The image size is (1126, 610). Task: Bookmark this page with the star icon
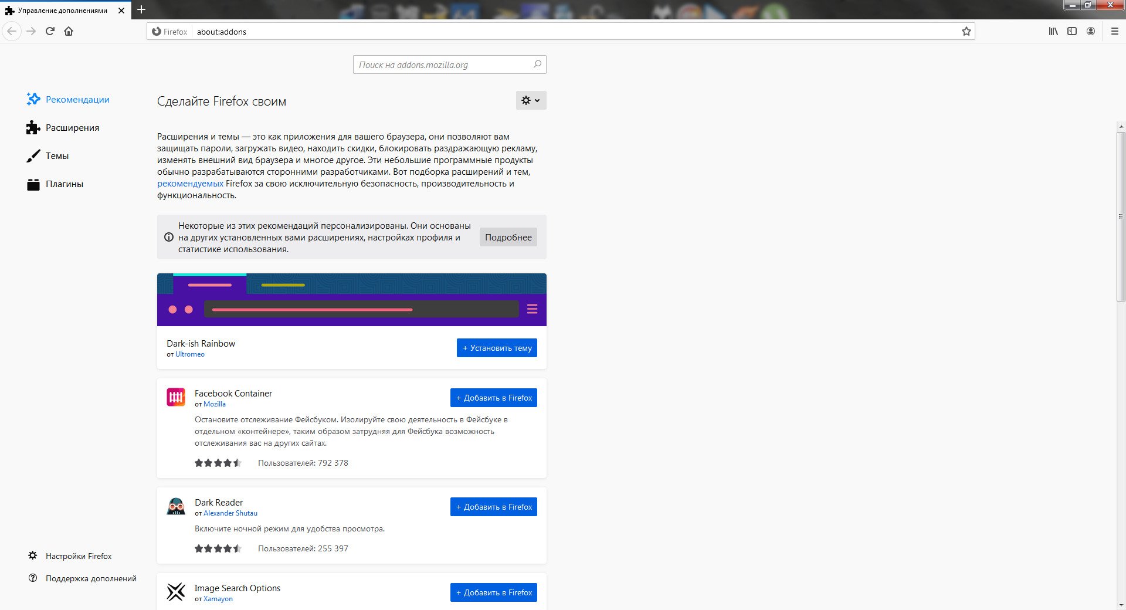pyautogui.click(x=966, y=32)
